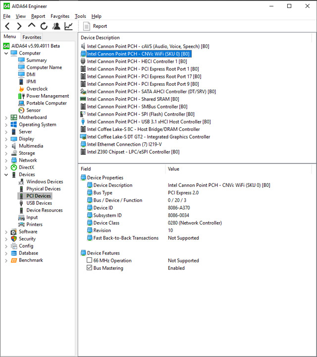Expand the Operating System tree node

tap(6, 125)
